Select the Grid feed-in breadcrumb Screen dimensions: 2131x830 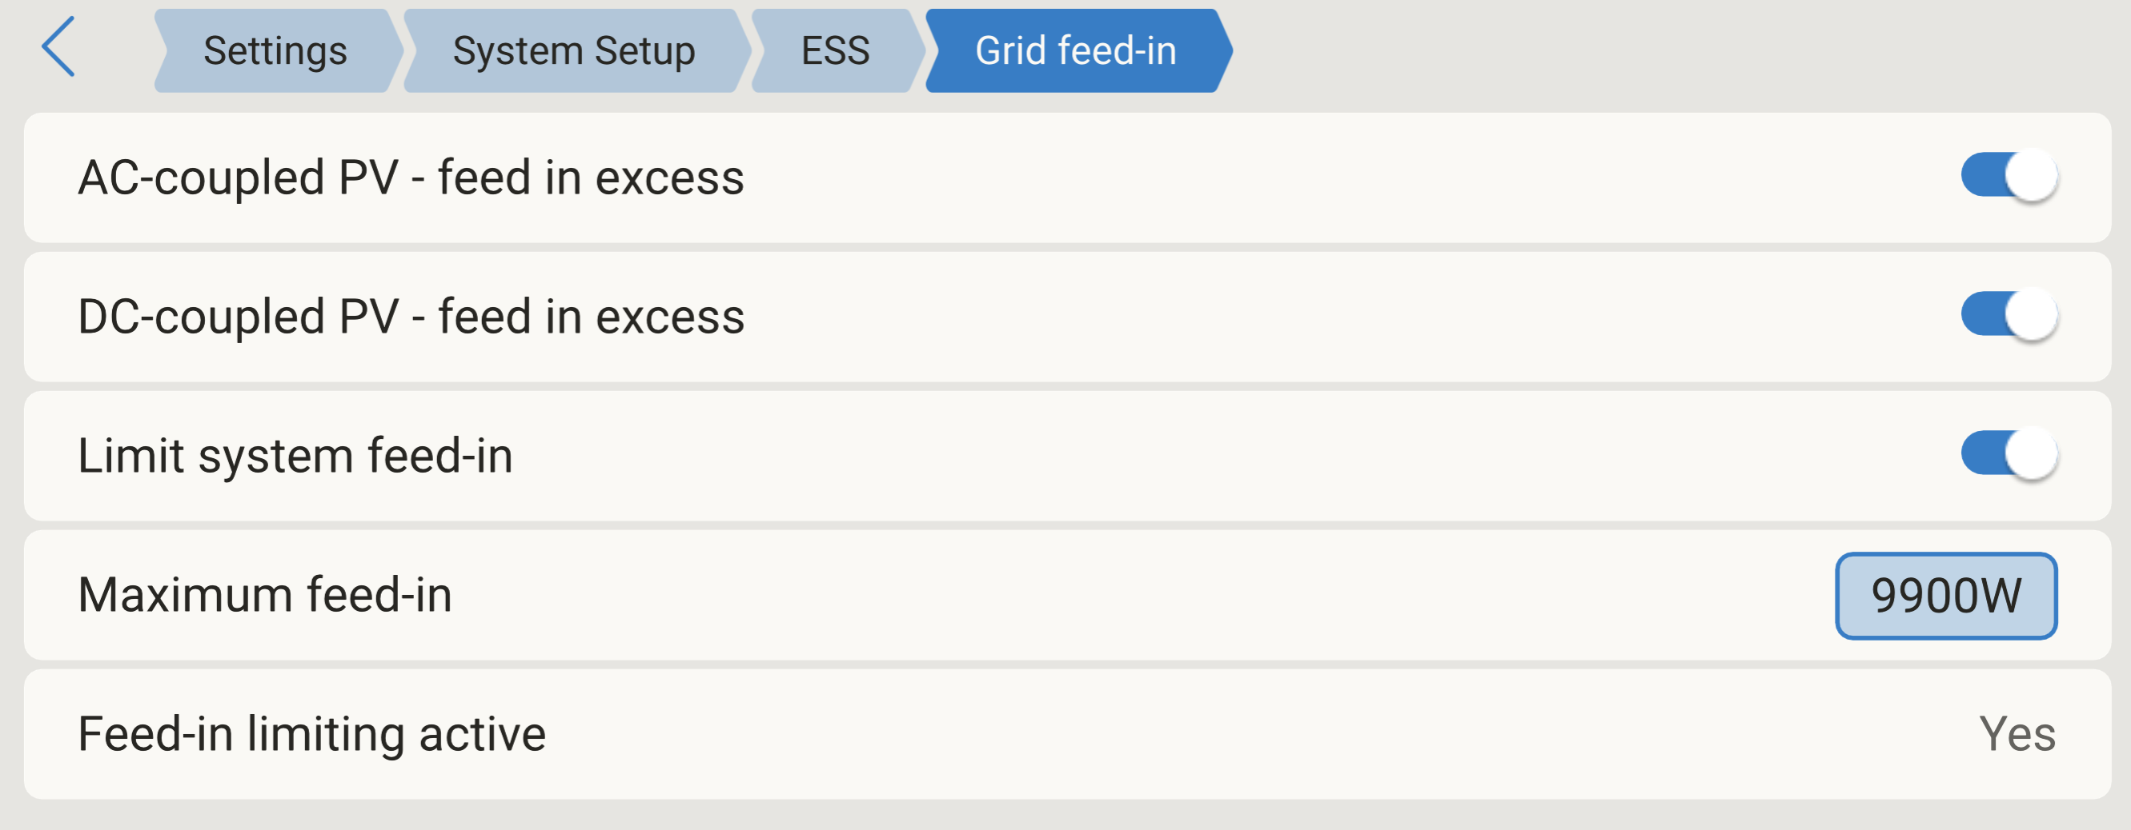[x=1074, y=51]
